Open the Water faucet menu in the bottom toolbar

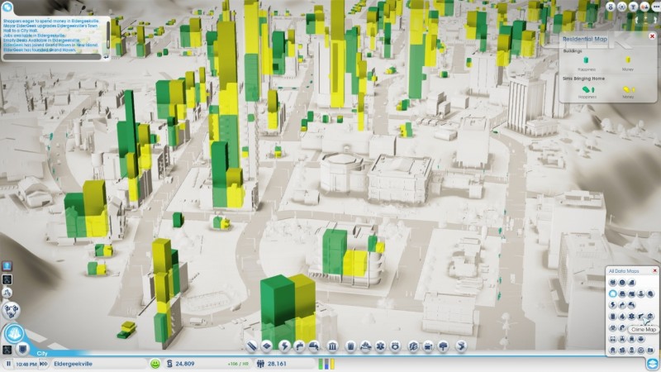point(299,346)
